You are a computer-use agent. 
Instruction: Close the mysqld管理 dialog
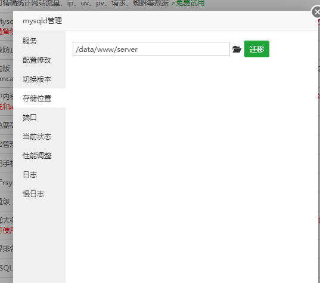(x=316, y=12)
